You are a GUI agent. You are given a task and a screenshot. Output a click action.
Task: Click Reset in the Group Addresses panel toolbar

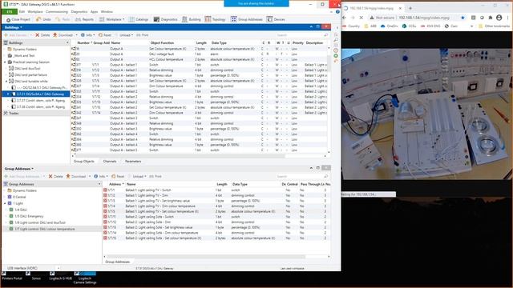point(118,176)
